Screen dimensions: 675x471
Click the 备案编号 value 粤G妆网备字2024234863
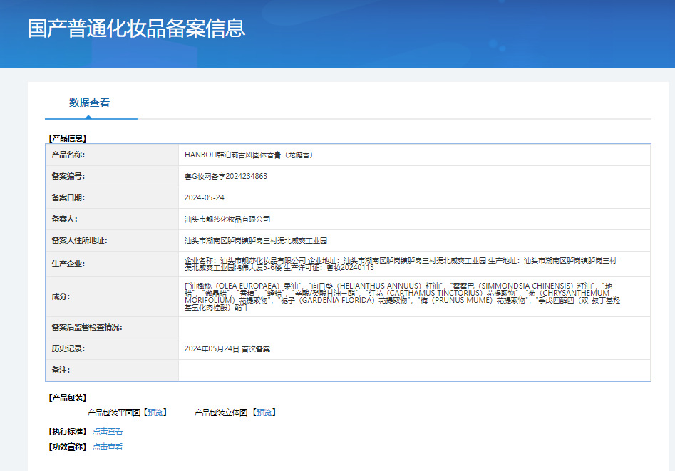(226, 176)
